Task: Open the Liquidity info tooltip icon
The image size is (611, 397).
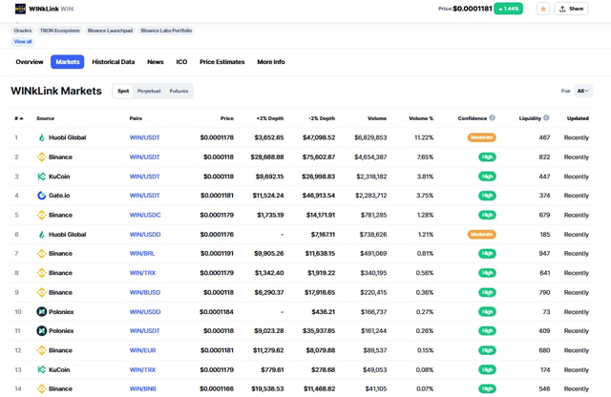Action: tap(546, 117)
